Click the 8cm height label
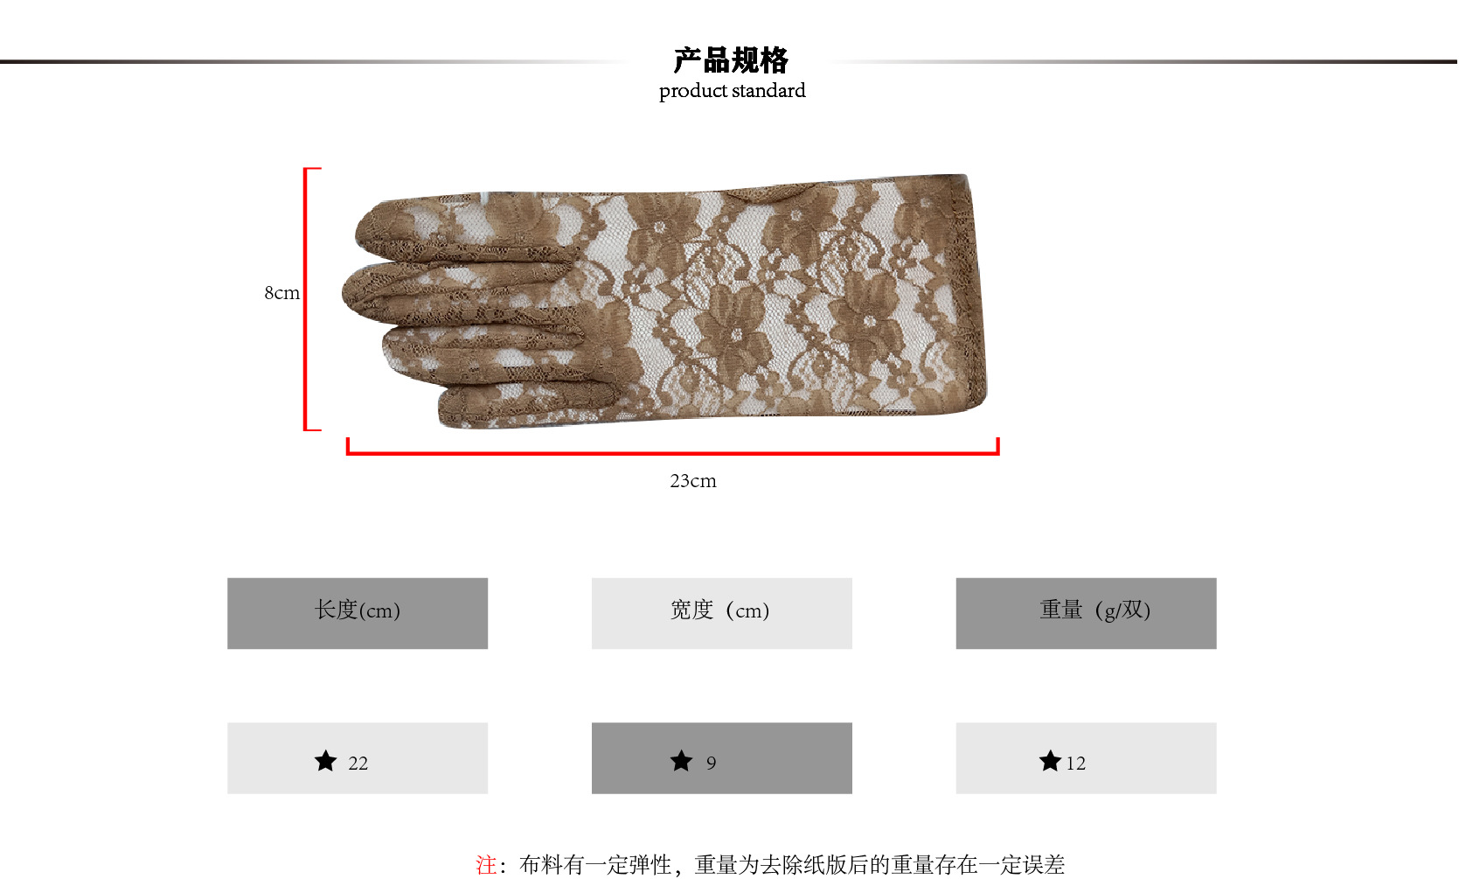Image resolution: width=1459 pixels, height=879 pixels. click(x=281, y=293)
